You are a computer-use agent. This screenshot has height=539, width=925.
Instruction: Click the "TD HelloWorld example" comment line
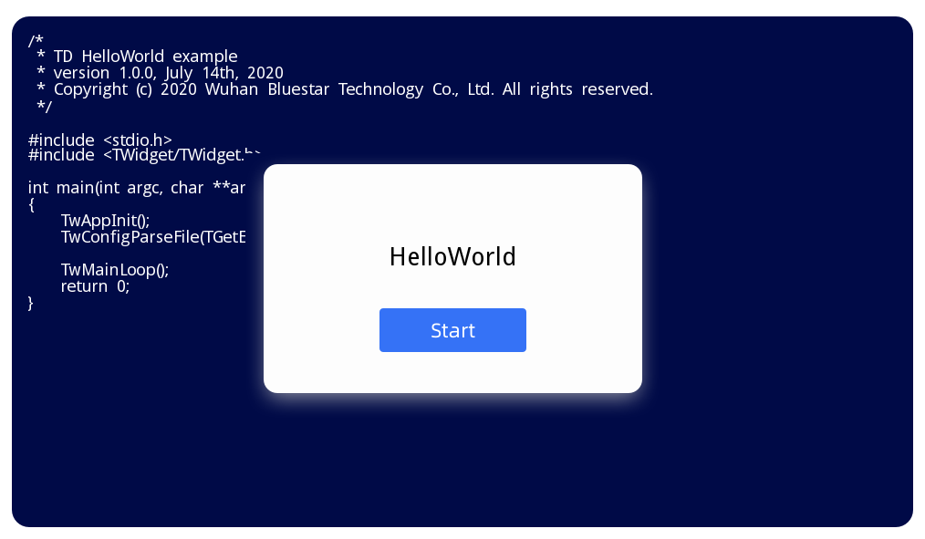(x=145, y=57)
